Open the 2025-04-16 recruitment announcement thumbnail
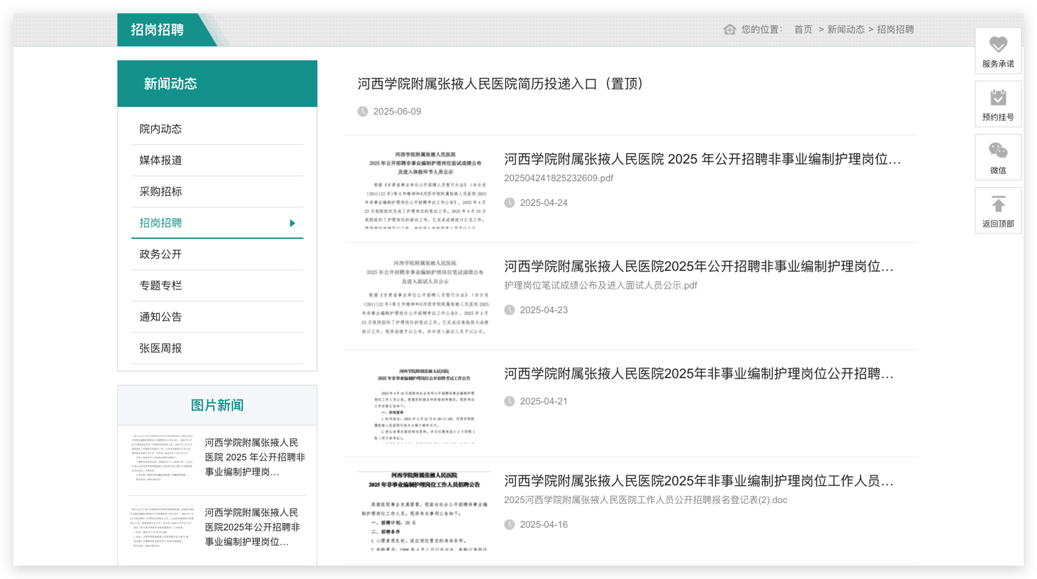1037x579 pixels. pyautogui.click(x=424, y=510)
